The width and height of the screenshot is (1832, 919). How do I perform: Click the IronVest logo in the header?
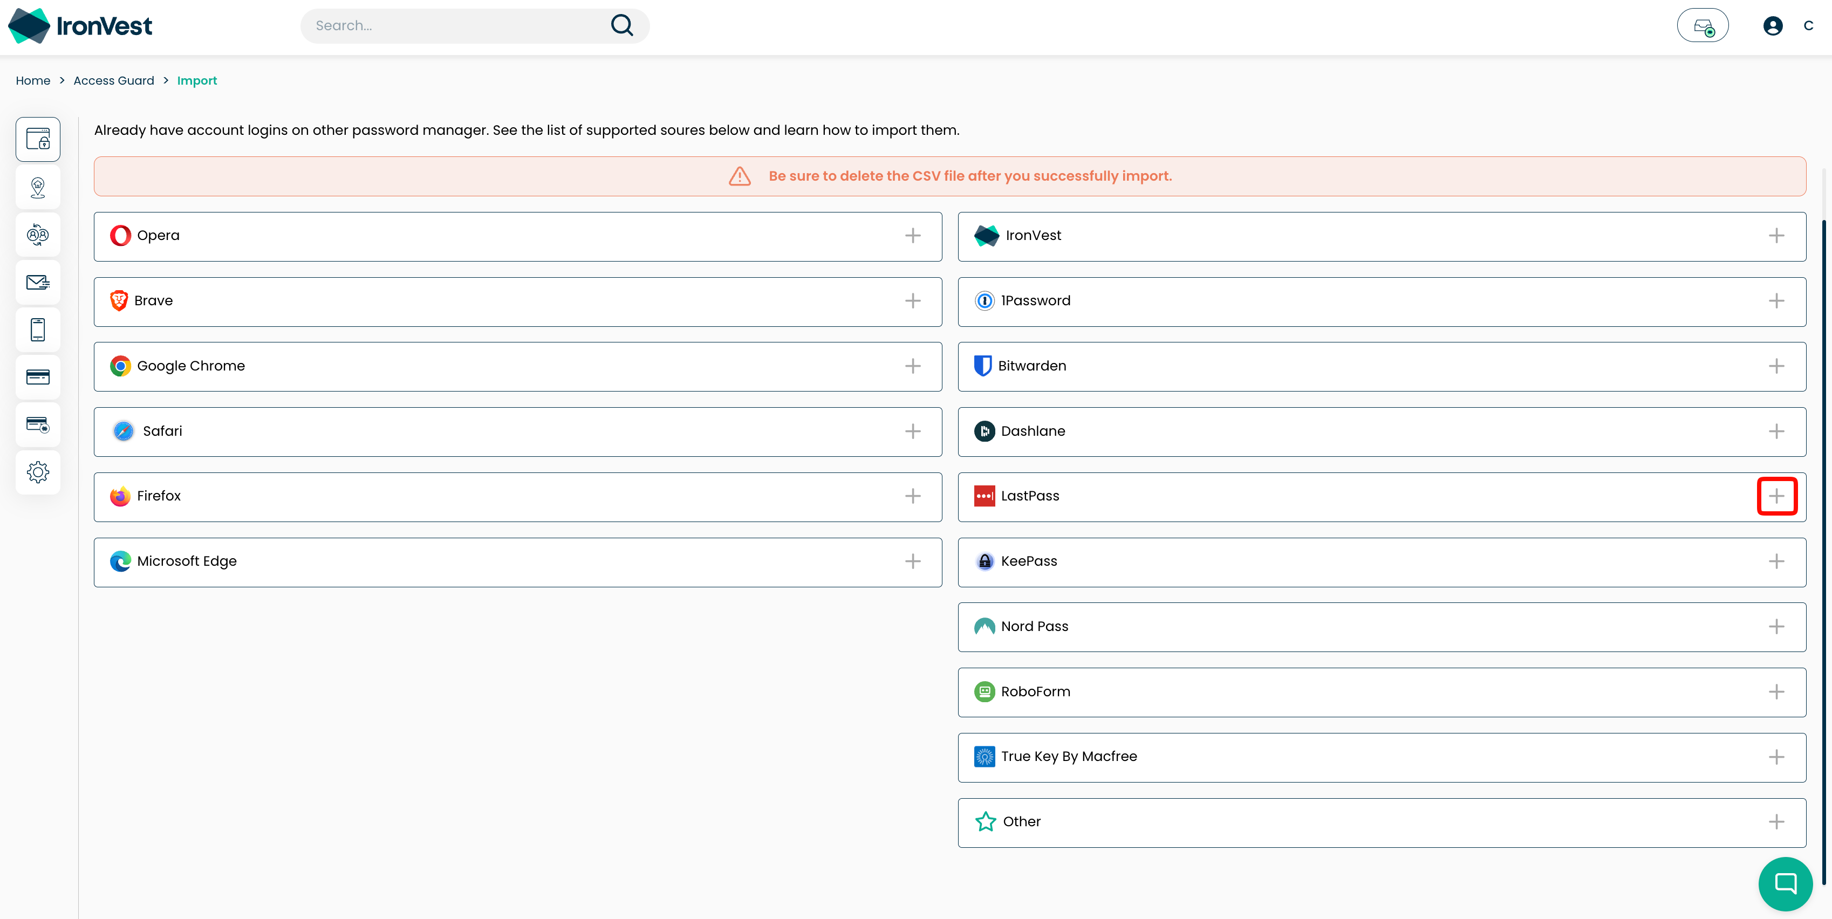point(80,25)
